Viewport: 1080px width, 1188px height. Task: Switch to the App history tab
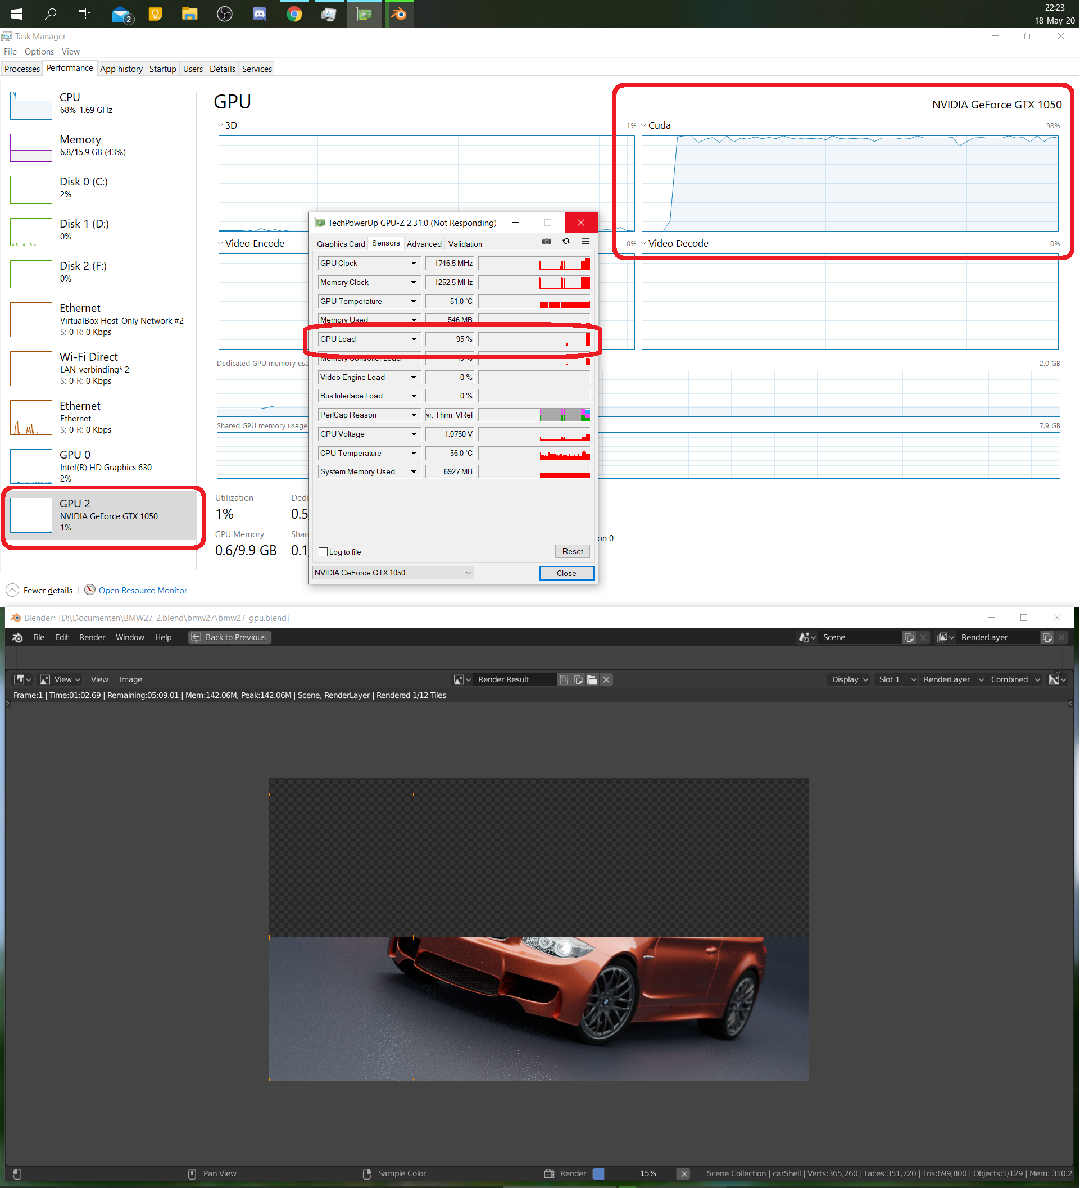pos(121,69)
